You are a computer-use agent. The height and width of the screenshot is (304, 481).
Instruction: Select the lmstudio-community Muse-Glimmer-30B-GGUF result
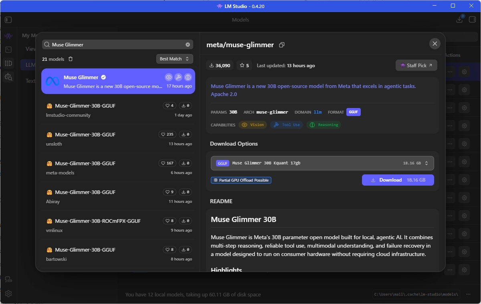tap(118, 110)
